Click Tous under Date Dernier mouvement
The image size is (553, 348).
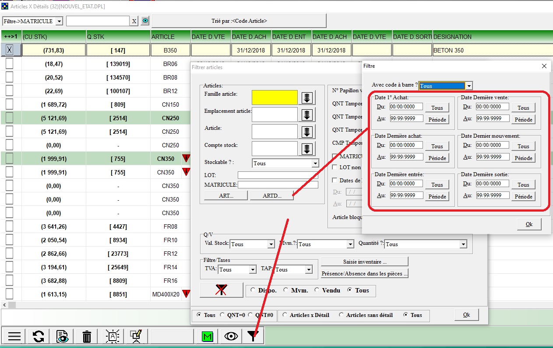pos(523,146)
